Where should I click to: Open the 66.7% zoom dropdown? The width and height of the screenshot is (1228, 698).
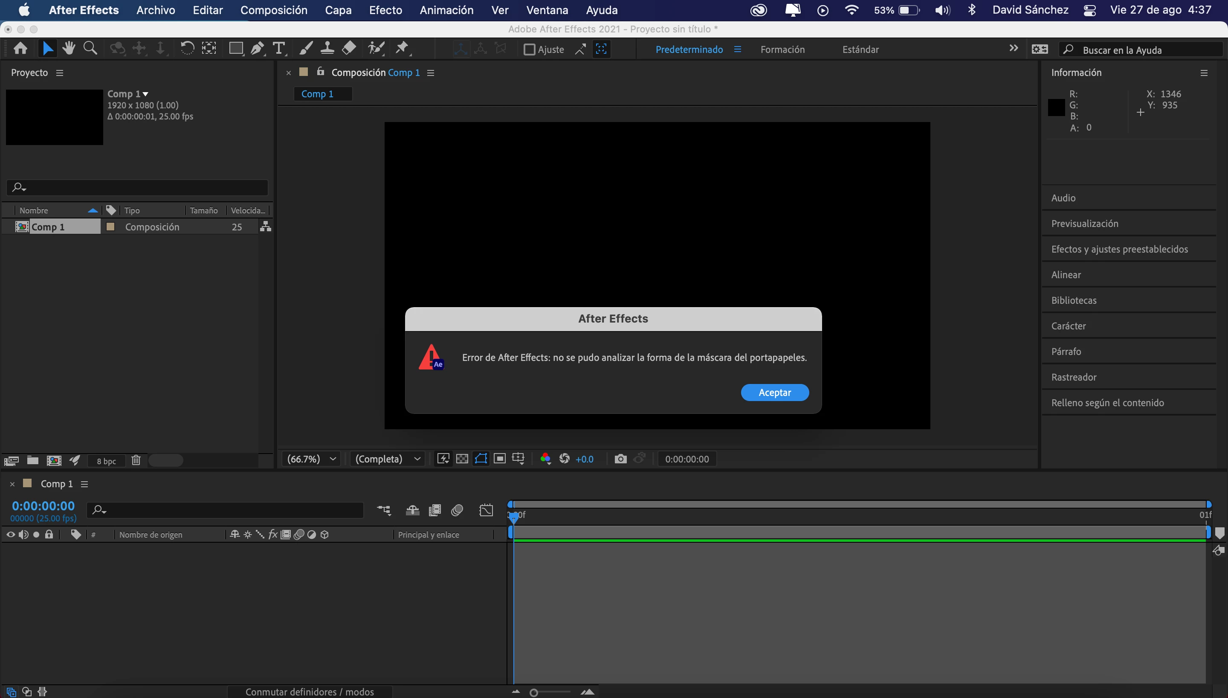click(x=311, y=459)
